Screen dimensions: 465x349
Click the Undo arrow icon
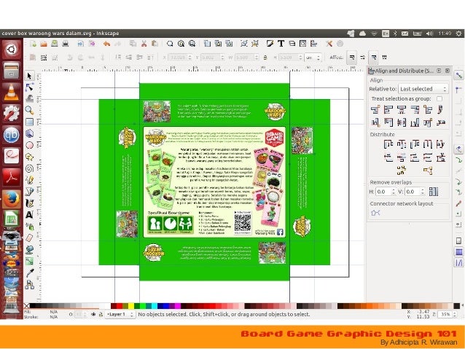point(106,44)
